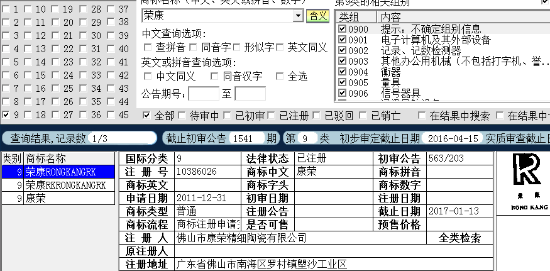The image size is (550, 271).
Task: Enable 在结果中搜索 checkbox
Action: pyautogui.click(x=422, y=115)
